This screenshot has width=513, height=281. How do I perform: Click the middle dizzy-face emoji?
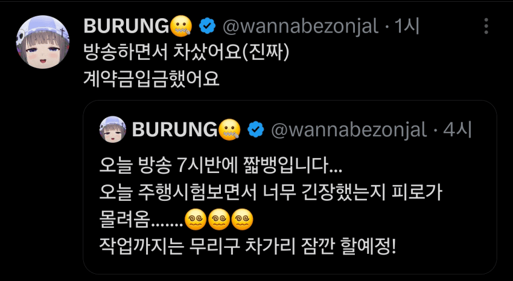tap(219, 219)
